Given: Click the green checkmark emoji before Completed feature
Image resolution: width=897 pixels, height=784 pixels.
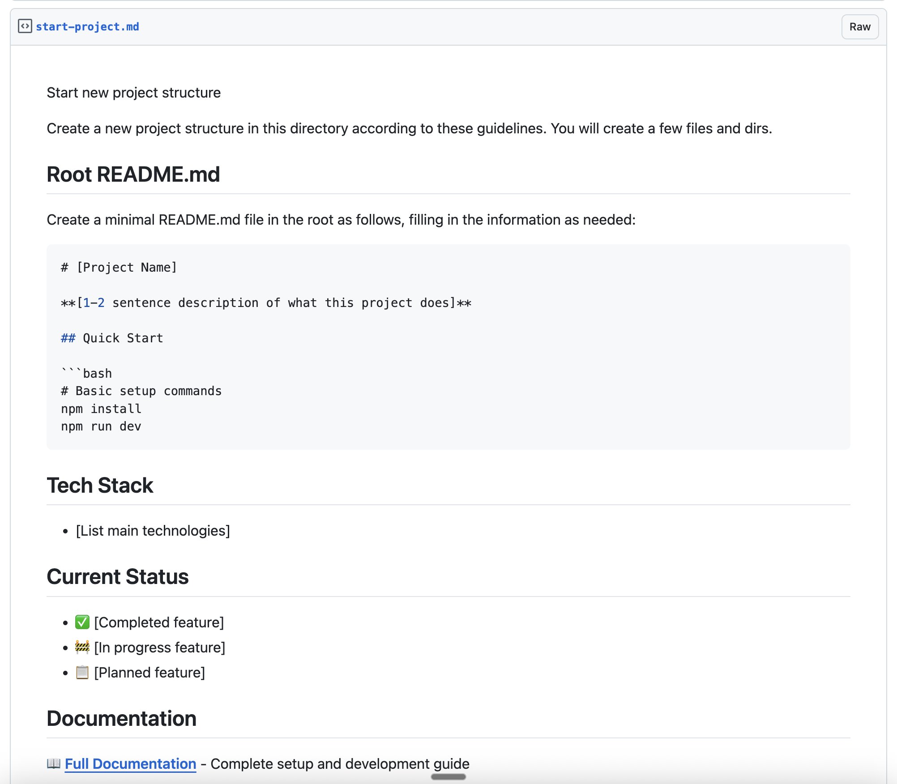Looking at the screenshot, I should coord(82,622).
